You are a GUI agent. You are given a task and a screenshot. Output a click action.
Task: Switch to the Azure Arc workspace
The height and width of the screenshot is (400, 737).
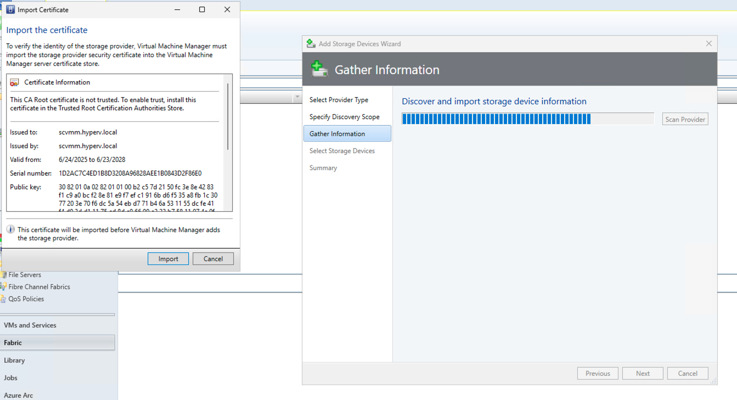coord(58,395)
